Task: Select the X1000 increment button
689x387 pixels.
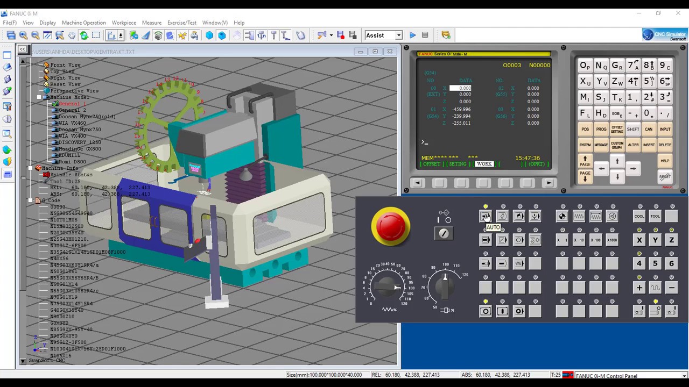Action: [613, 240]
